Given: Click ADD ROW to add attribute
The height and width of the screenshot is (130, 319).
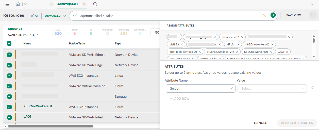Looking at the screenshot, I should click(x=180, y=99).
